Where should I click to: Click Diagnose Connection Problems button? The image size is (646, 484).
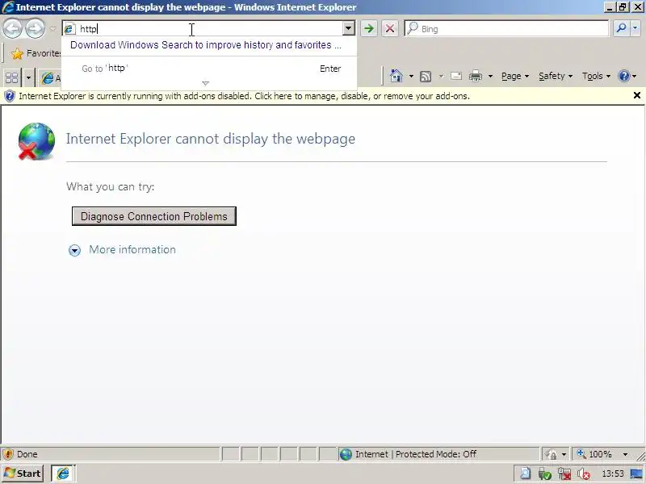point(154,216)
